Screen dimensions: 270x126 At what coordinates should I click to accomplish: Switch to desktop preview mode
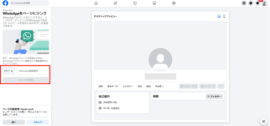(x=219, y=16)
